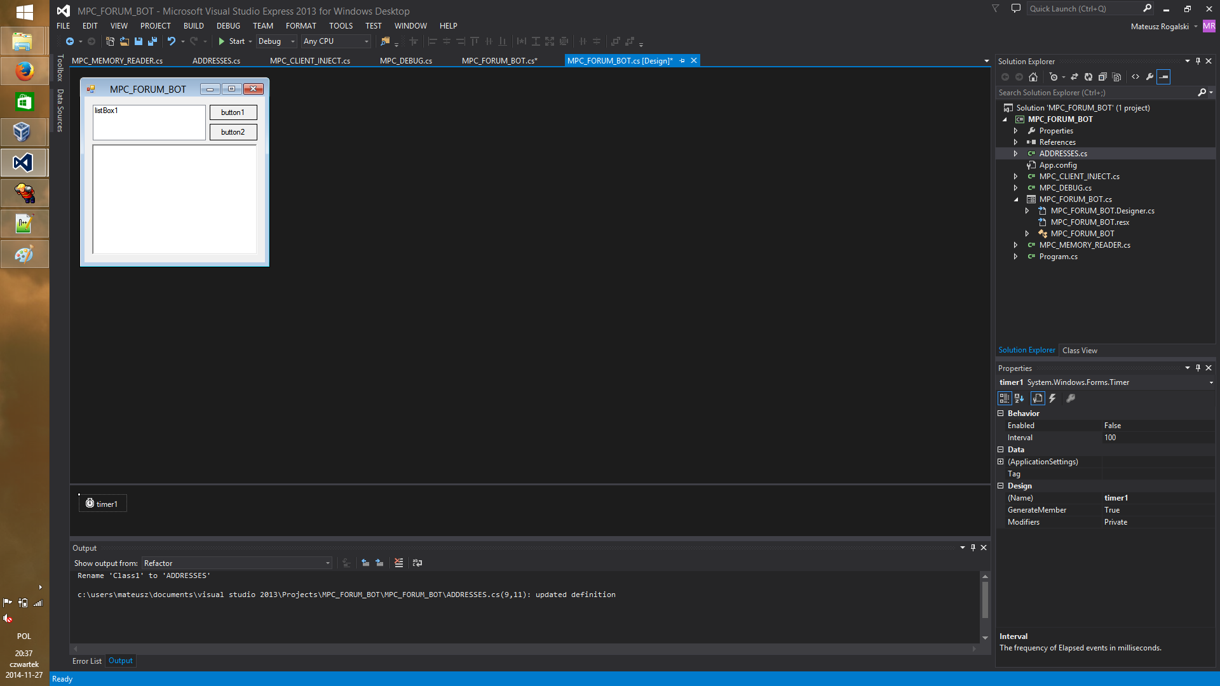
Task: Switch to the Error List tab
Action: [x=87, y=661]
